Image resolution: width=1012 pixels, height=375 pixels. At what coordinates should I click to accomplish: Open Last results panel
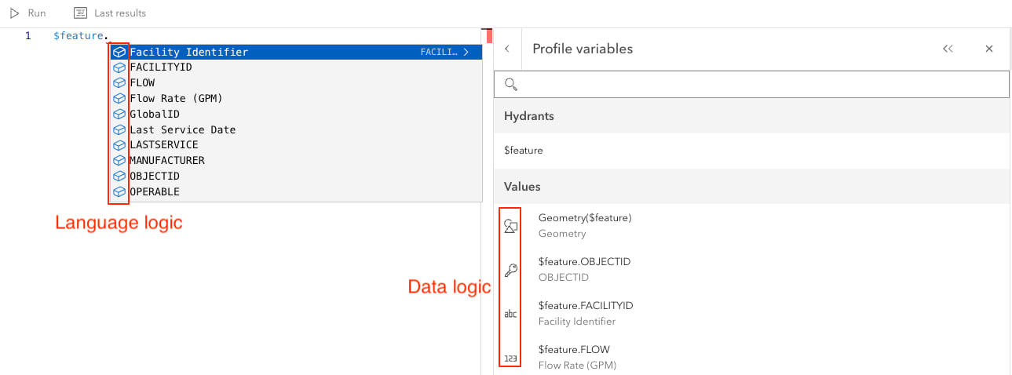pos(110,13)
